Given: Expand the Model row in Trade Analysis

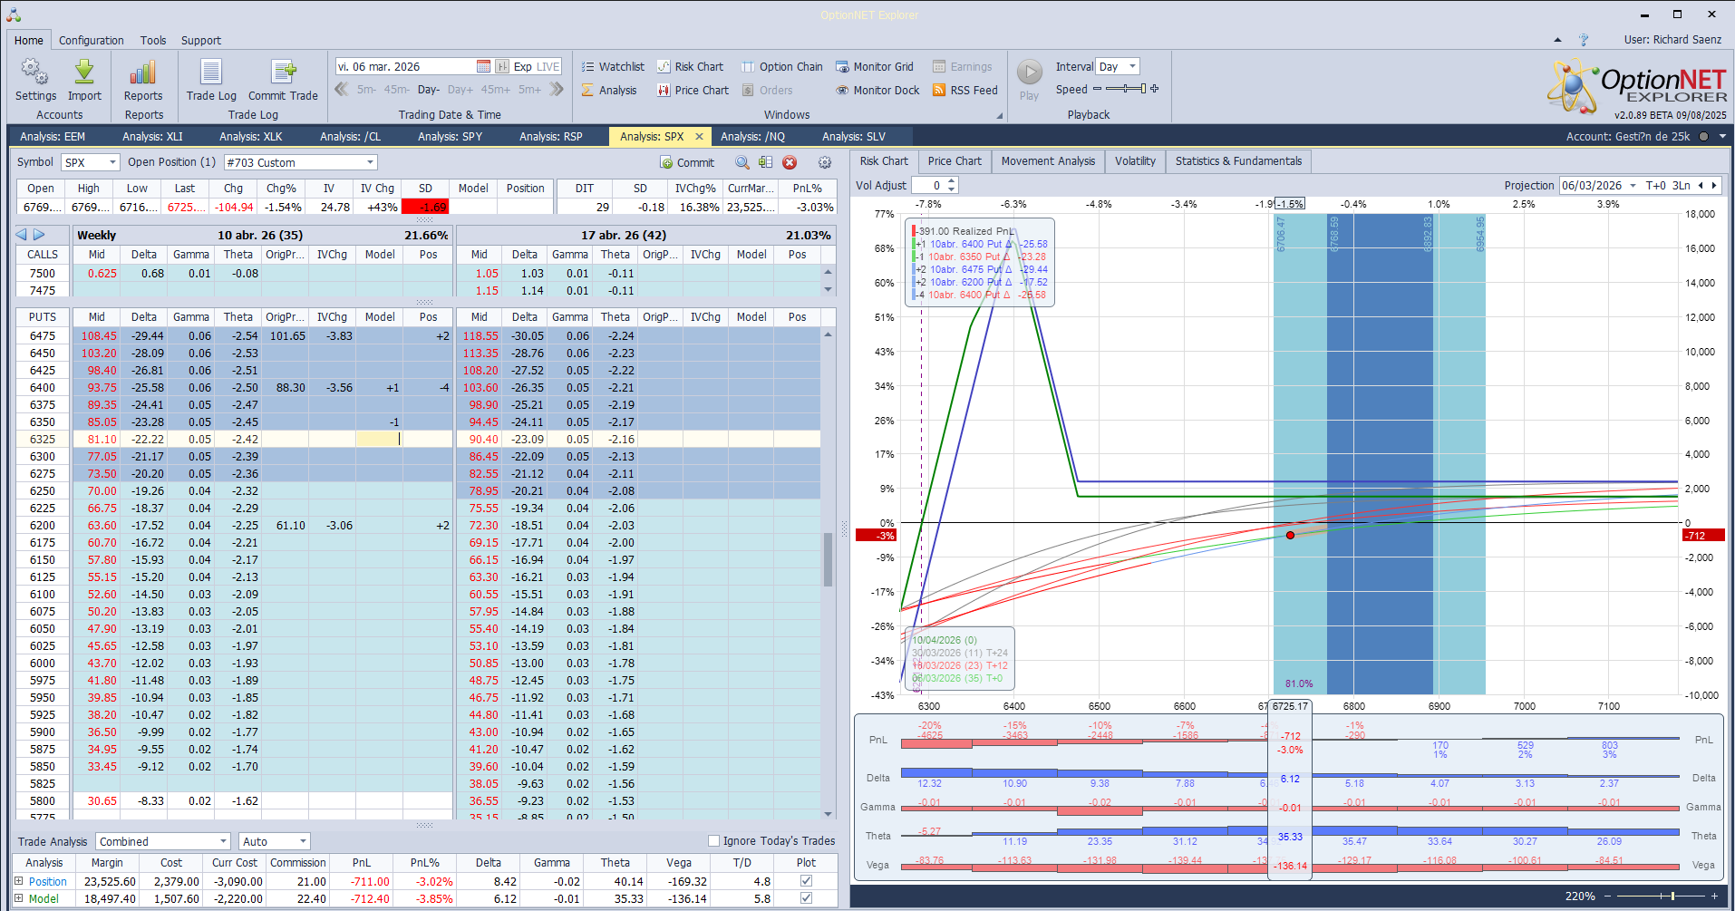Looking at the screenshot, I should [x=19, y=898].
